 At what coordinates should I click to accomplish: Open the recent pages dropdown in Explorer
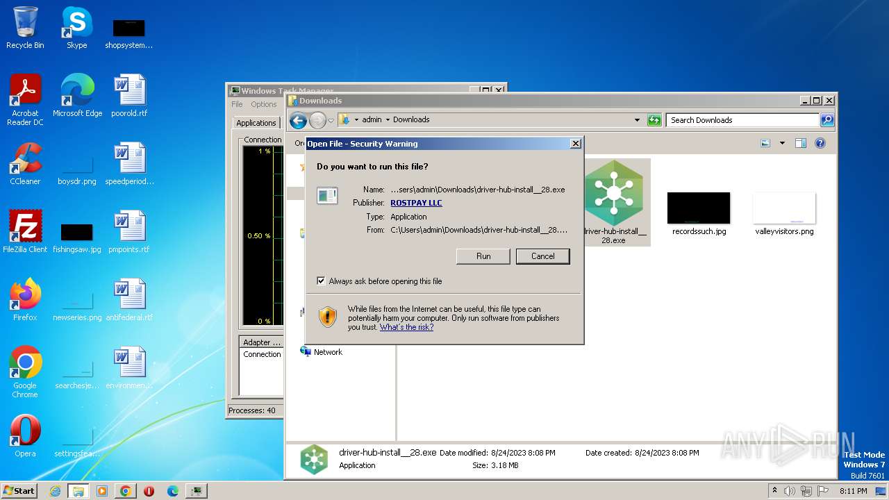click(331, 120)
